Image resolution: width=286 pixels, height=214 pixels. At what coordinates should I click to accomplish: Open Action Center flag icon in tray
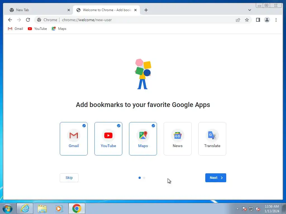click(x=244, y=209)
